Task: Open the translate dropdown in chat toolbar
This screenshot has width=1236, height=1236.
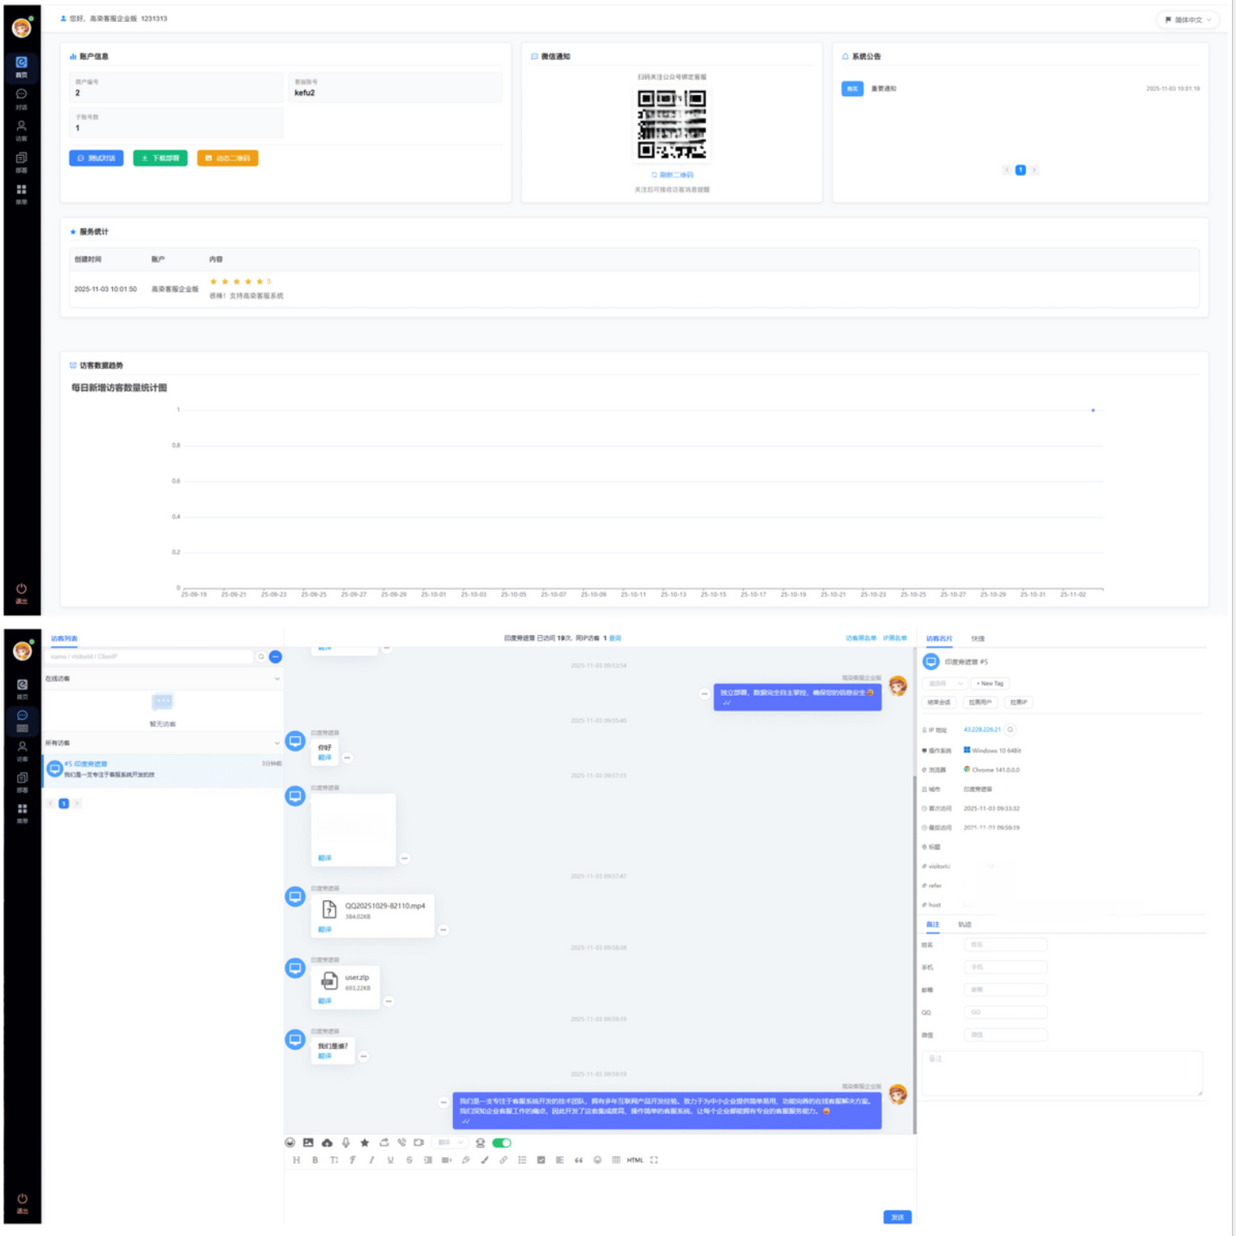Action: (450, 1142)
